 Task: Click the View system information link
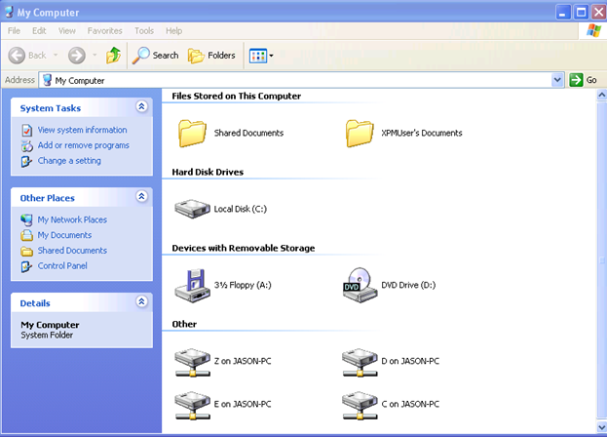(x=82, y=130)
